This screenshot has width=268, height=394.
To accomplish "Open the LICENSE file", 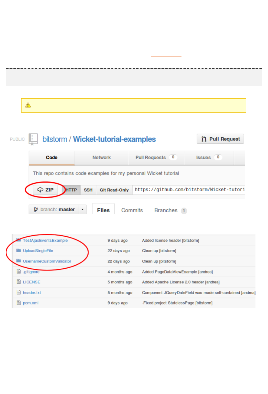I will click(x=31, y=282).
